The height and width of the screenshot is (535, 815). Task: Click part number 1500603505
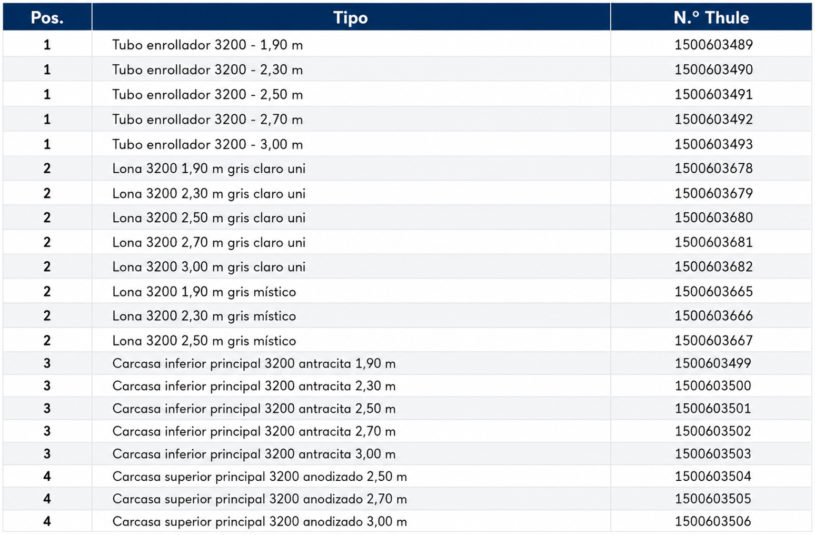pos(713,499)
